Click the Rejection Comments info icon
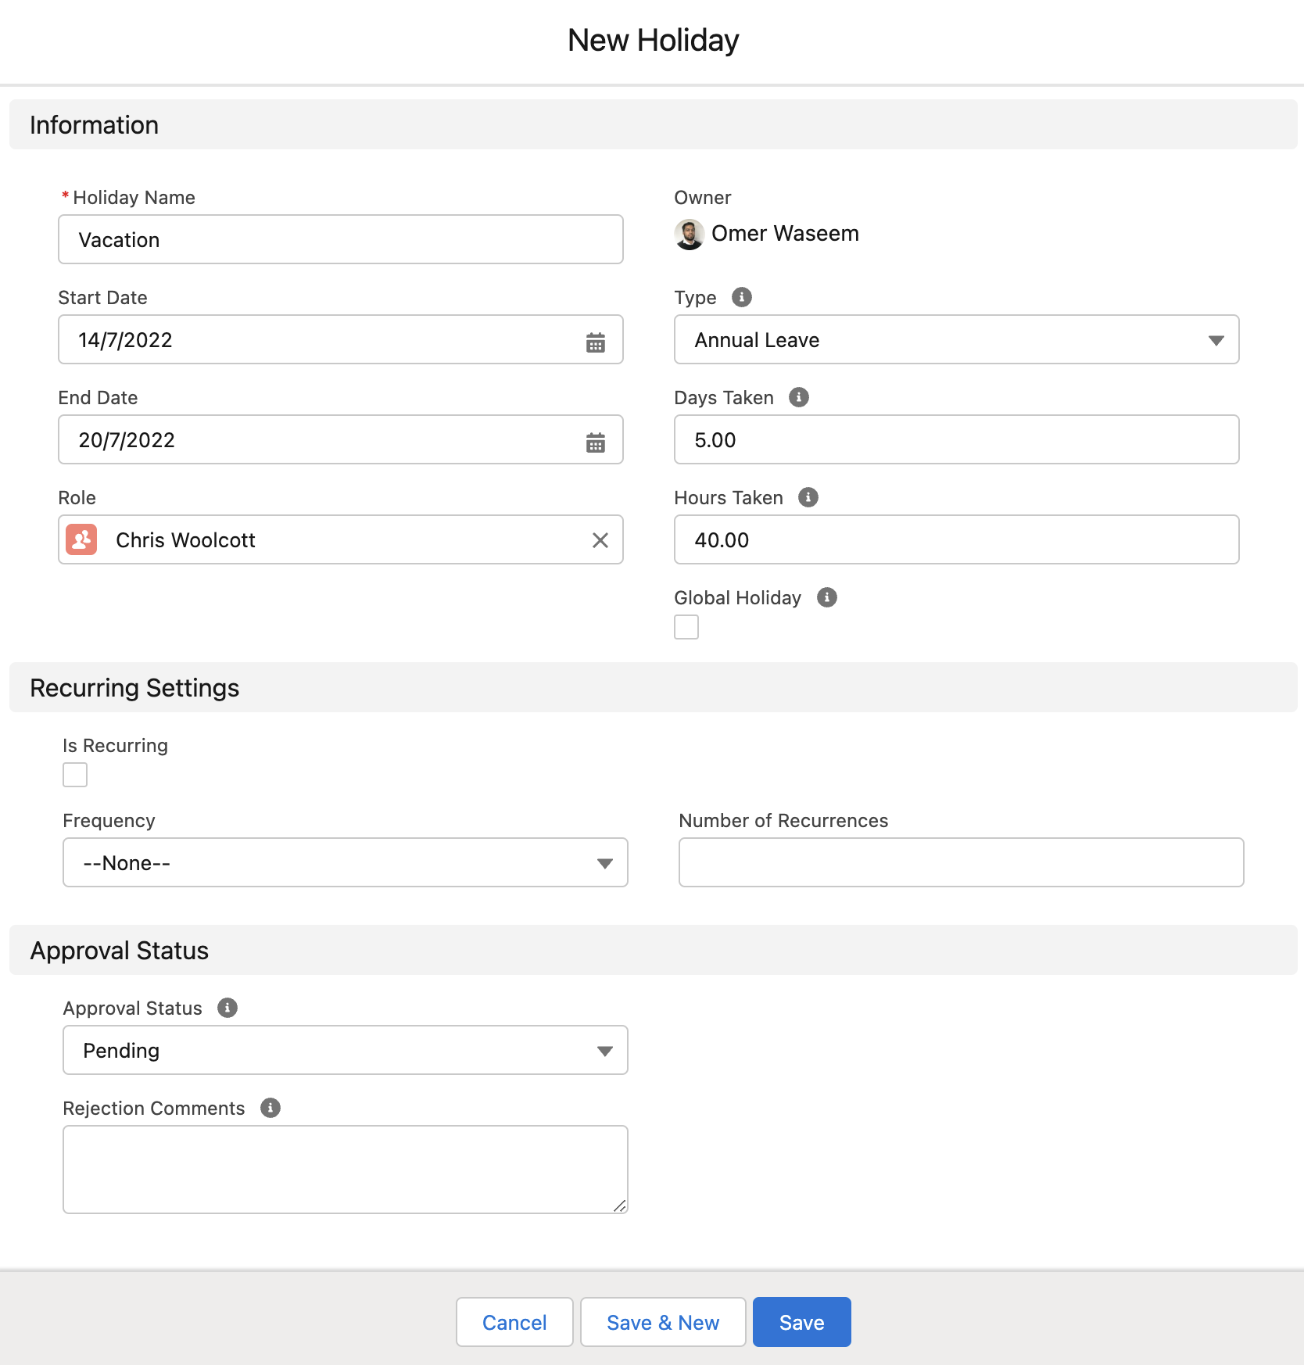This screenshot has height=1365, width=1304. [x=270, y=1108]
